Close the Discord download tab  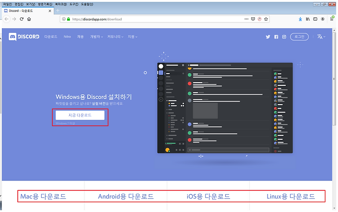[x=50, y=11]
